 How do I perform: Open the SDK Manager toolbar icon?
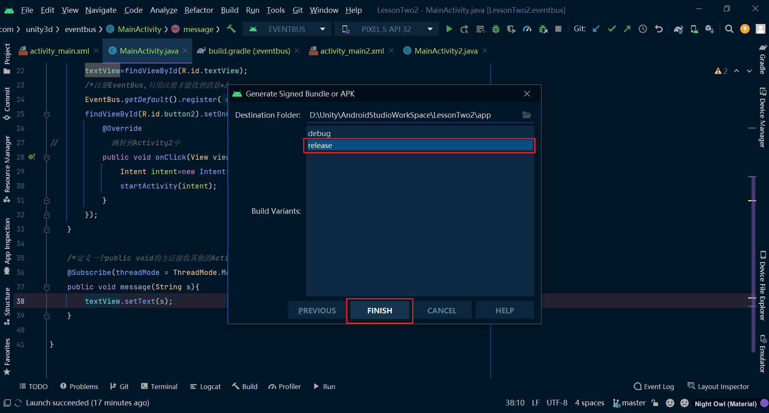pos(710,29)
